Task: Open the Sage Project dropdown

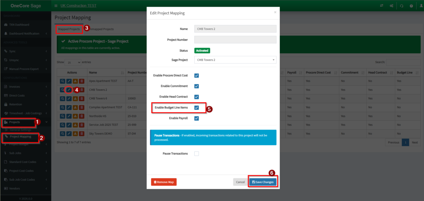Action: [x=235, y=60]
